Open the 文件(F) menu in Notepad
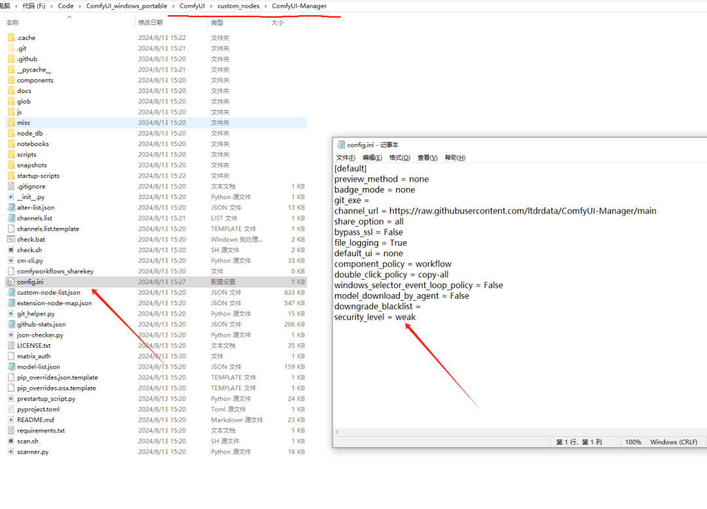The height and width of the screenshot is (509, 707). [x=346, y=158]
